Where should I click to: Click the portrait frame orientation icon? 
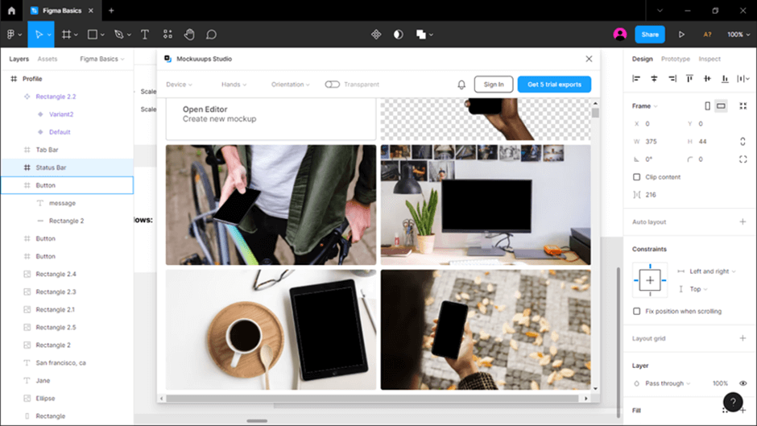pos(707,105)
